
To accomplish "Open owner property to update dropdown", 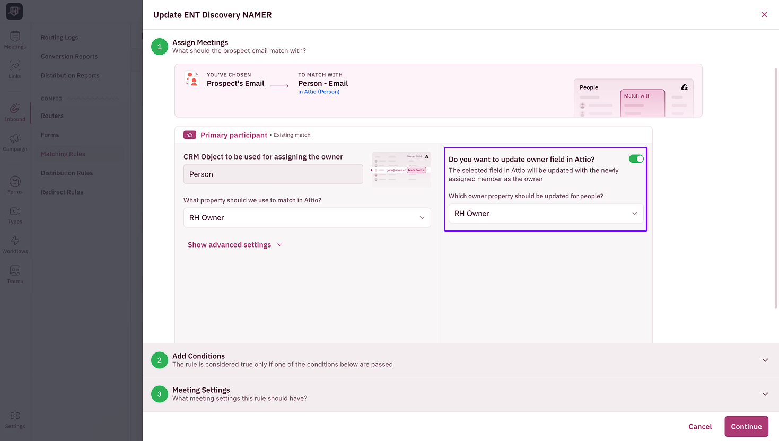I will [546, 214].
